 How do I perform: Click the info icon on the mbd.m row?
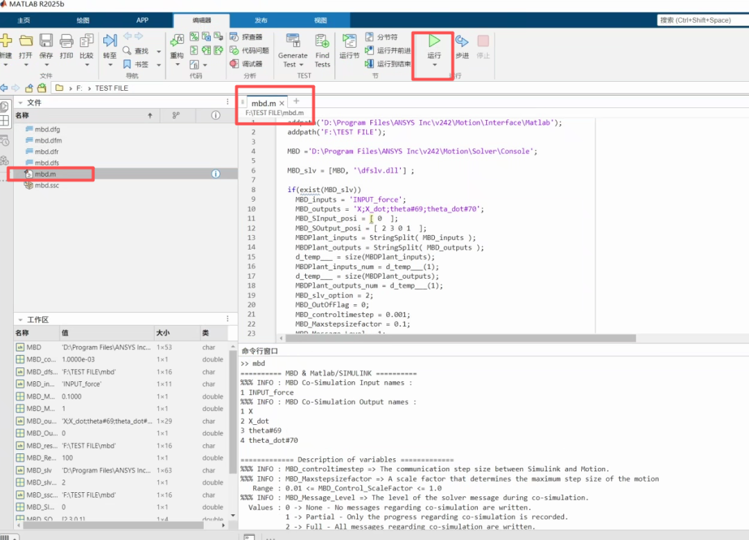(x=216, y=174)
